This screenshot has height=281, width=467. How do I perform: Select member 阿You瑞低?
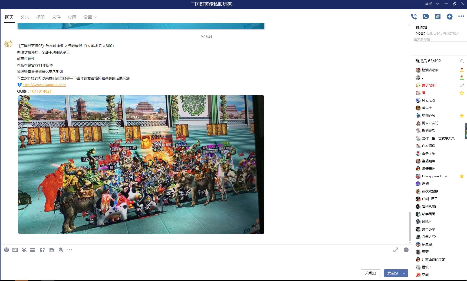coord(430,123)
